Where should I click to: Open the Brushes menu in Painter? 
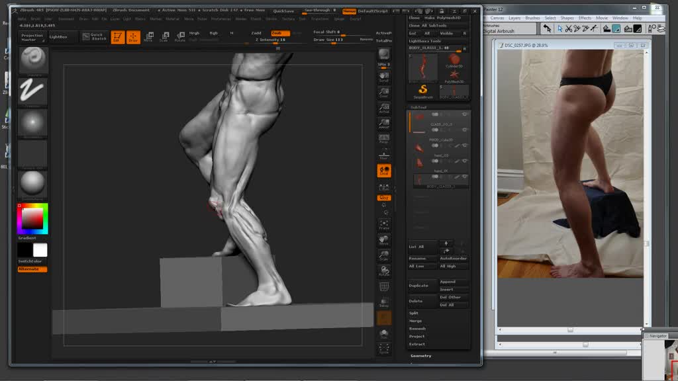[x=532, y=18]
